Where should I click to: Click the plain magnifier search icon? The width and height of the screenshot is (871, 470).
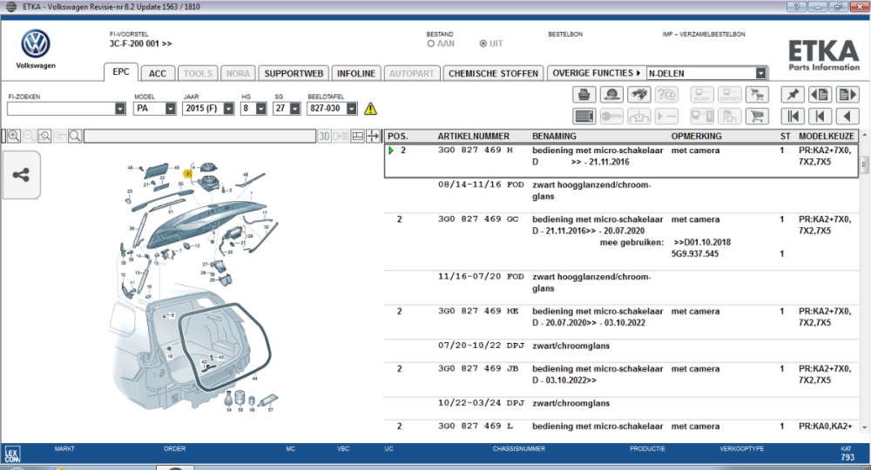(x=75, y=136)
